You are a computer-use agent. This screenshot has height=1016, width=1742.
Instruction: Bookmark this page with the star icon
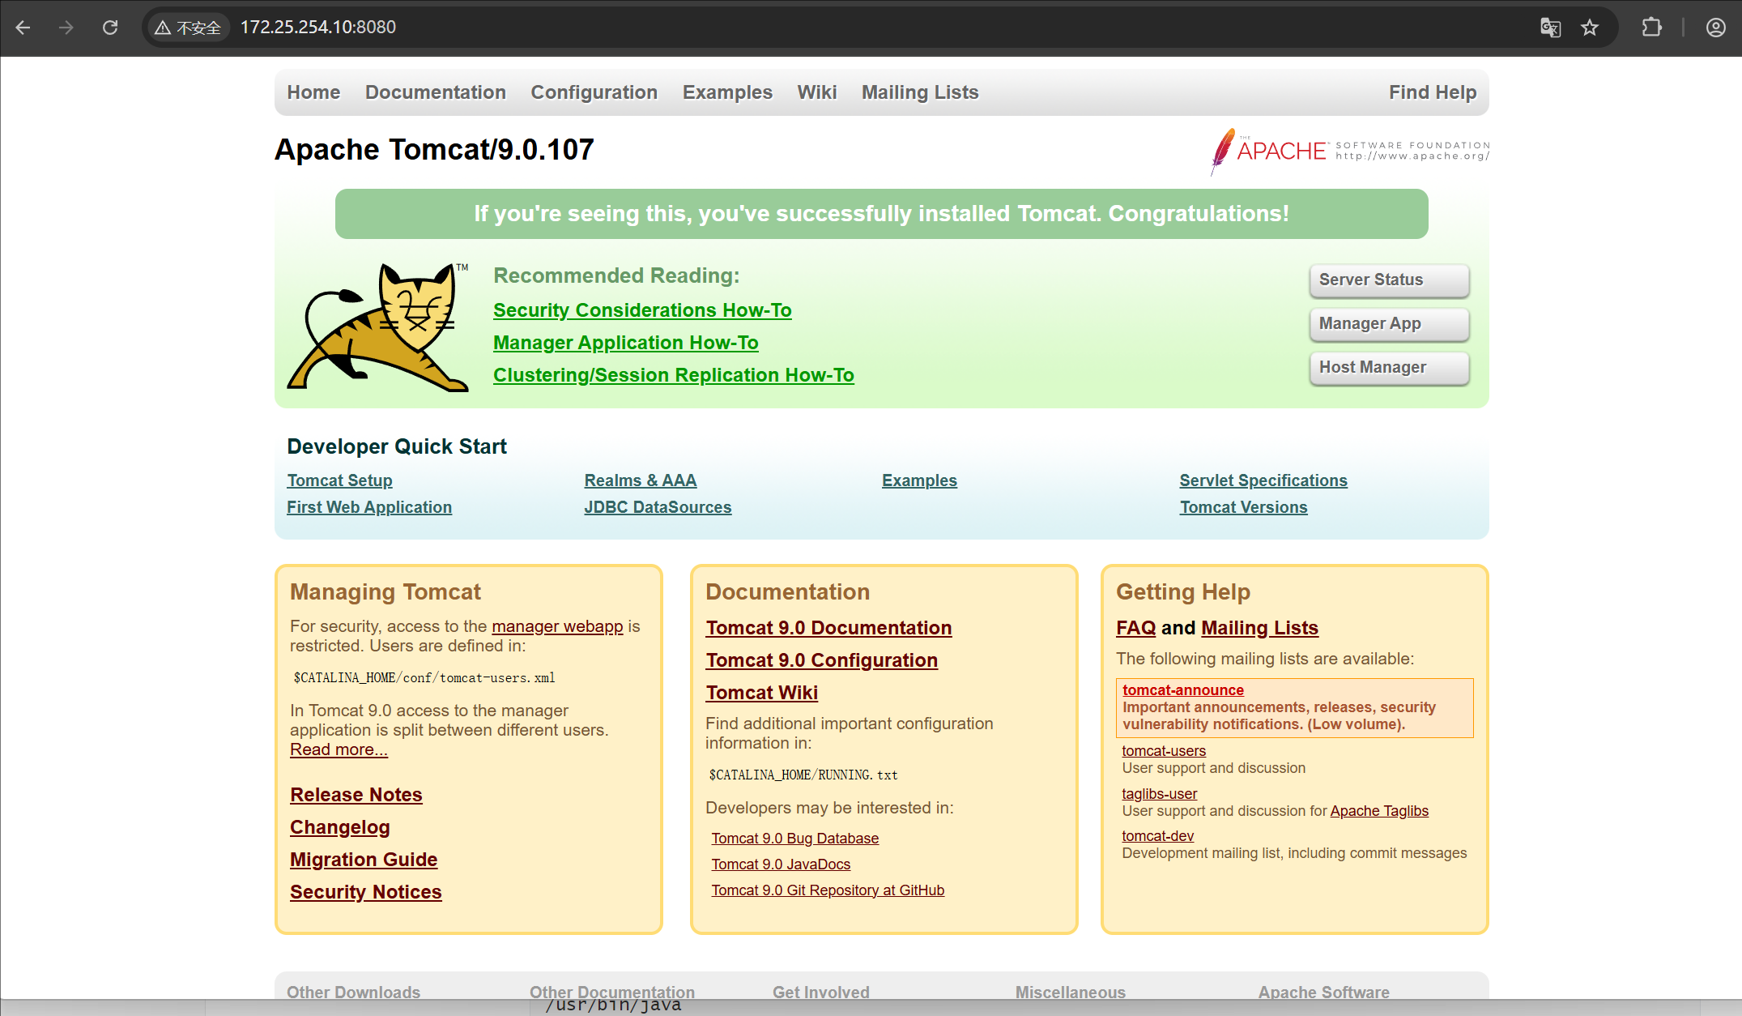(x=1590, y=28)
